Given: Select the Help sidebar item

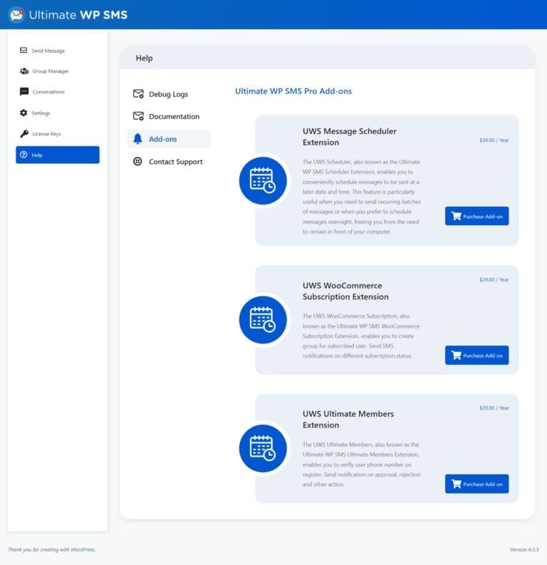Looking at the screenshot, I should pos(58,155).
